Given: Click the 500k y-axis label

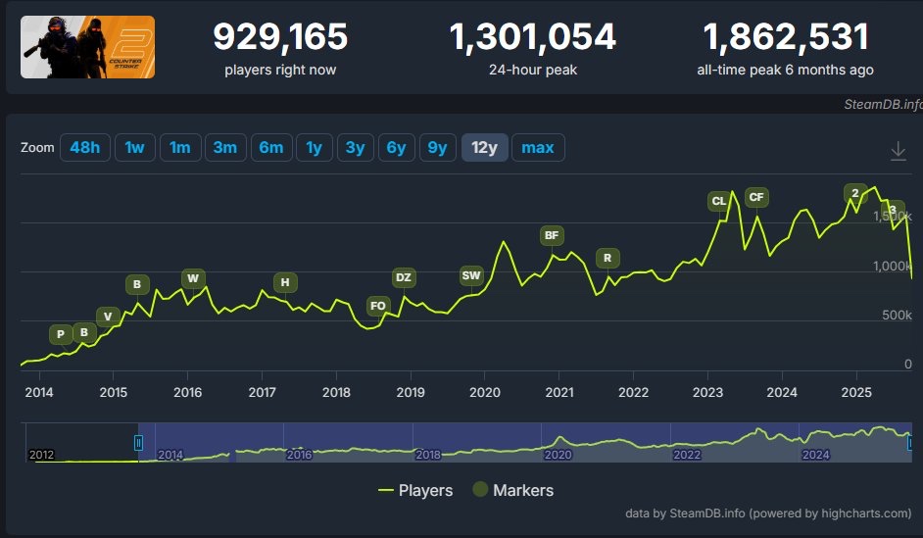Looking at the screenshot, I should (x=897, y=315).
